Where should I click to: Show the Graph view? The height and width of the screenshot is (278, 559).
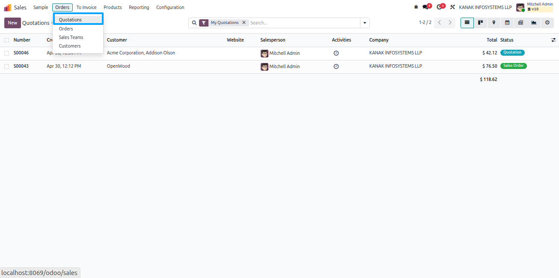[534, 23]
